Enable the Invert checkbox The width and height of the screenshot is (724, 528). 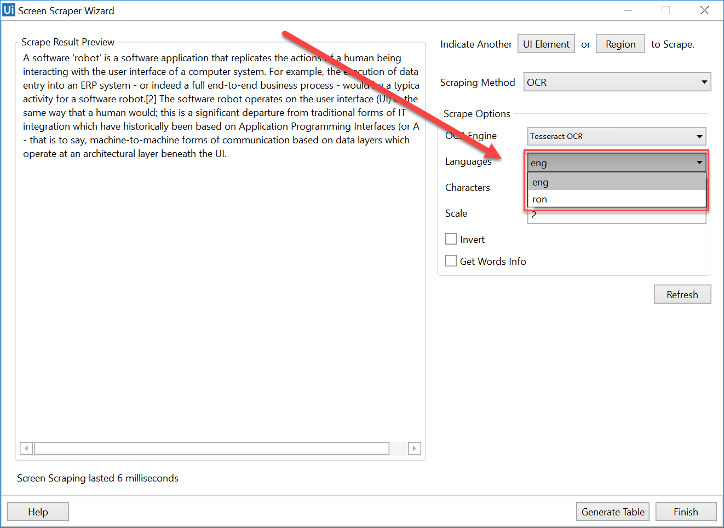(451, 239)
